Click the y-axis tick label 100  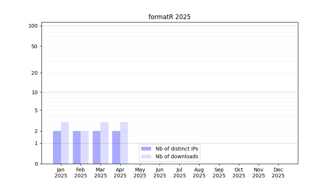[x=33, y=26]
